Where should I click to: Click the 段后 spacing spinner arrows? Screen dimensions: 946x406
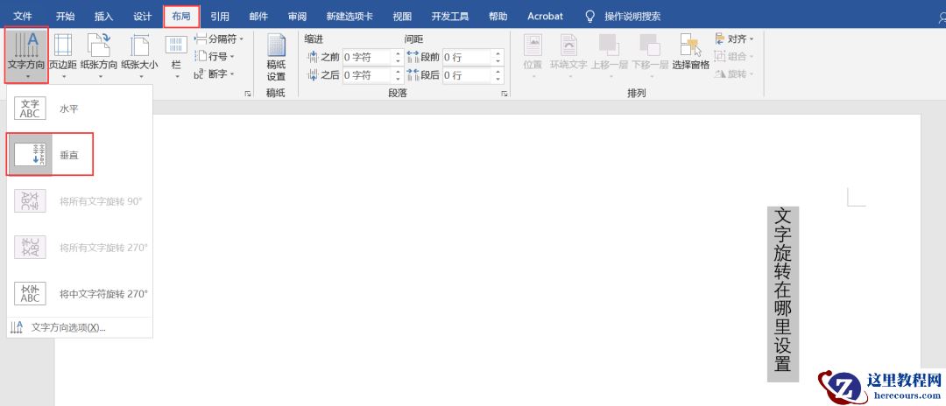click(x=498, y=75)
